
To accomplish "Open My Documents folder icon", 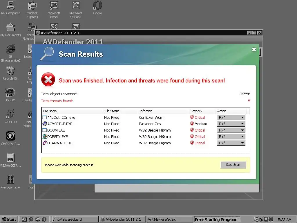I will pos(10,29).
